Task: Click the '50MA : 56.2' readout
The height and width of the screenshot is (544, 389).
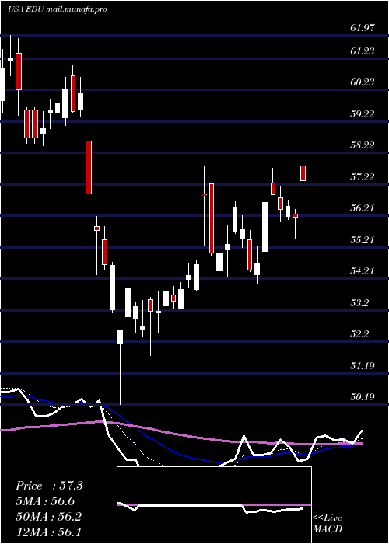Action: 48,517
